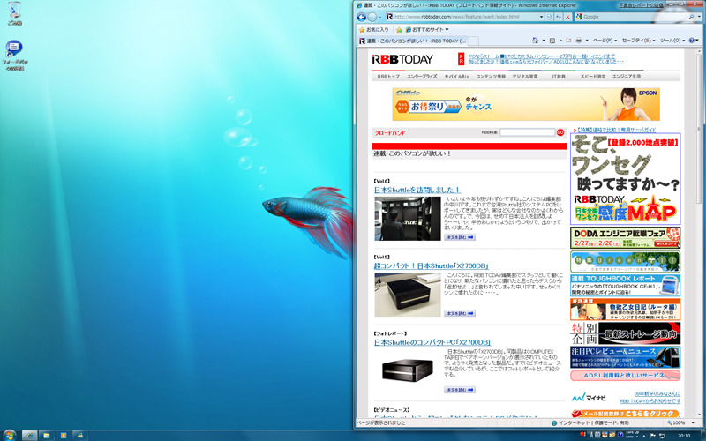The image size is (706, 441).
Task: Click the IE Back navigation button
Action: (x=361, y=17)
